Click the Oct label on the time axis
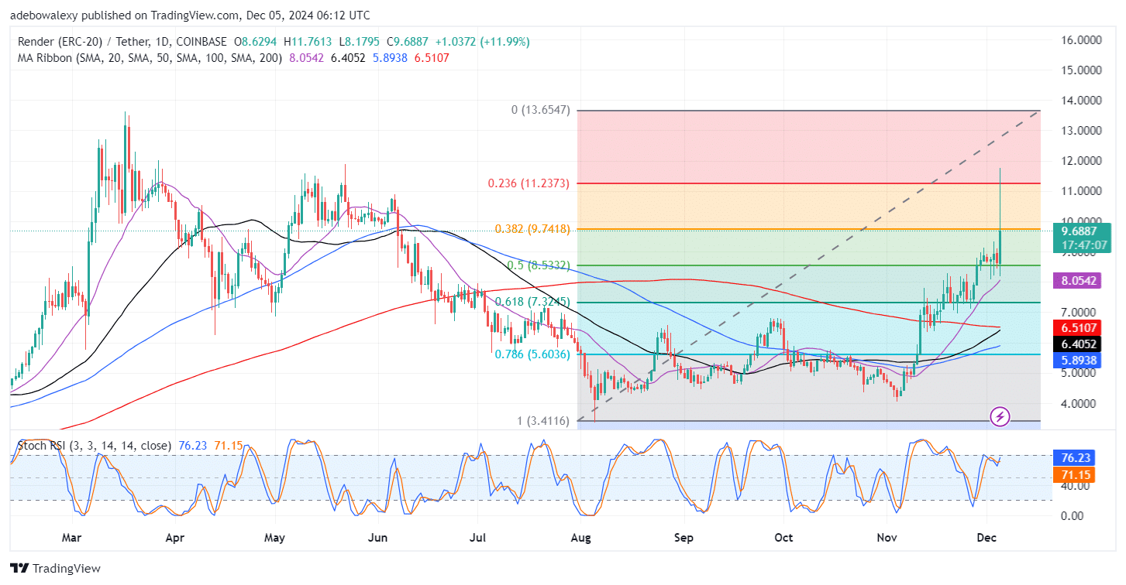The height and width of the screenshot is (585, 1126). (783, 536)
